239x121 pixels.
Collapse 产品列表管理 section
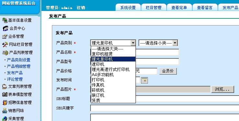[x=21, y=53]
